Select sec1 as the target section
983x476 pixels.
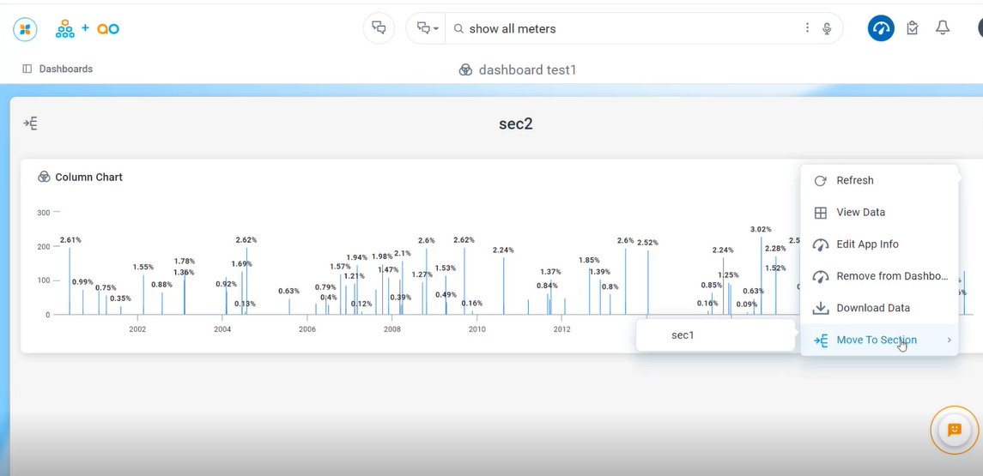click(x=683, y=335)
